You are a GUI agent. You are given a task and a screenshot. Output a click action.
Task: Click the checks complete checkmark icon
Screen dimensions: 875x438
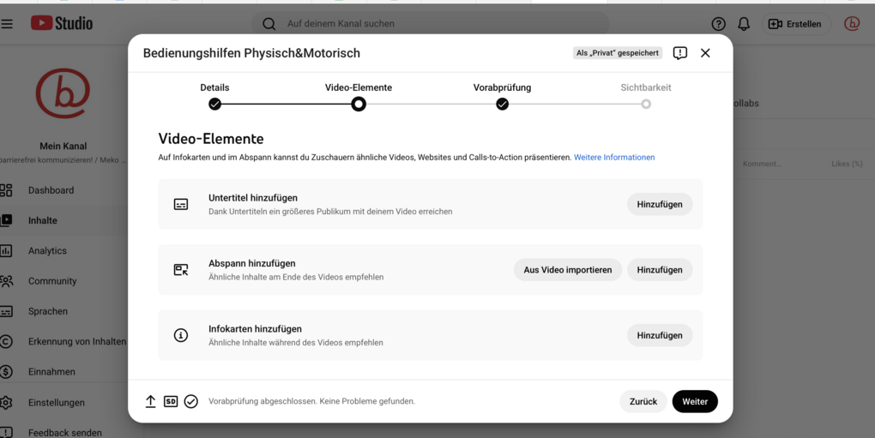click(x=191, y=401)
